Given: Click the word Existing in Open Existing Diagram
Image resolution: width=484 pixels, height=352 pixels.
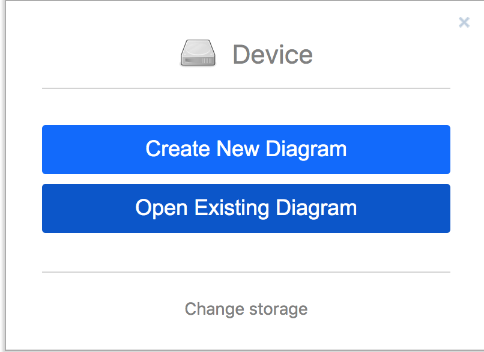Looking at the screenshot, I should 232,208.
